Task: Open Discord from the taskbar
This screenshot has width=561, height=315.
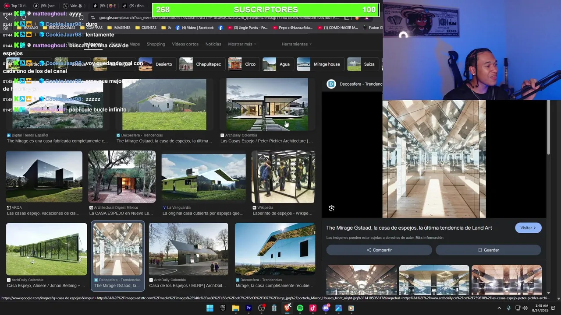Action: coord(326,308)
